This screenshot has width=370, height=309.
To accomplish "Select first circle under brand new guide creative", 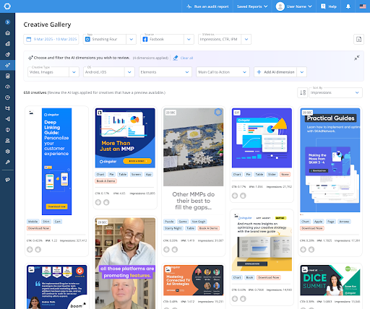I will pyautogui.click(x=235, y=299).
